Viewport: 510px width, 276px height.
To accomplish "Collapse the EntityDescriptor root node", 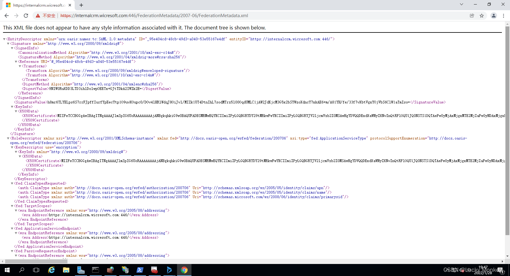I will pyautogui.click(x=4, y=39).
